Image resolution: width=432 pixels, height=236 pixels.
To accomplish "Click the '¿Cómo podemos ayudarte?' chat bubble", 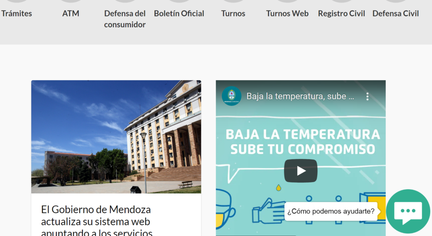I will tap(331, 211).
